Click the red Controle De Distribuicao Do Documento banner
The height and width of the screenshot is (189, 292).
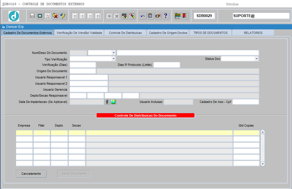146,115
